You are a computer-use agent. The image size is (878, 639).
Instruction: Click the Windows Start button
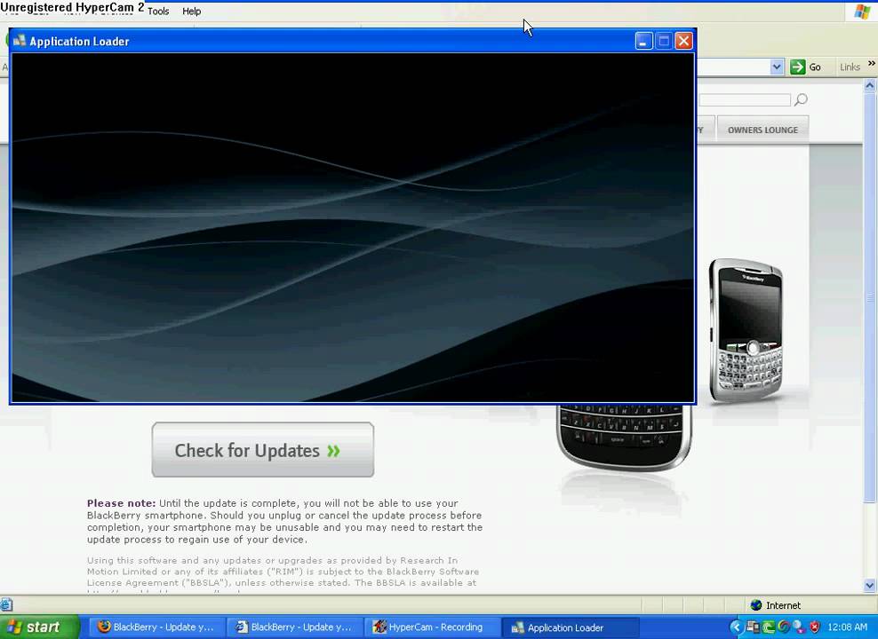(x=39, y=627)
